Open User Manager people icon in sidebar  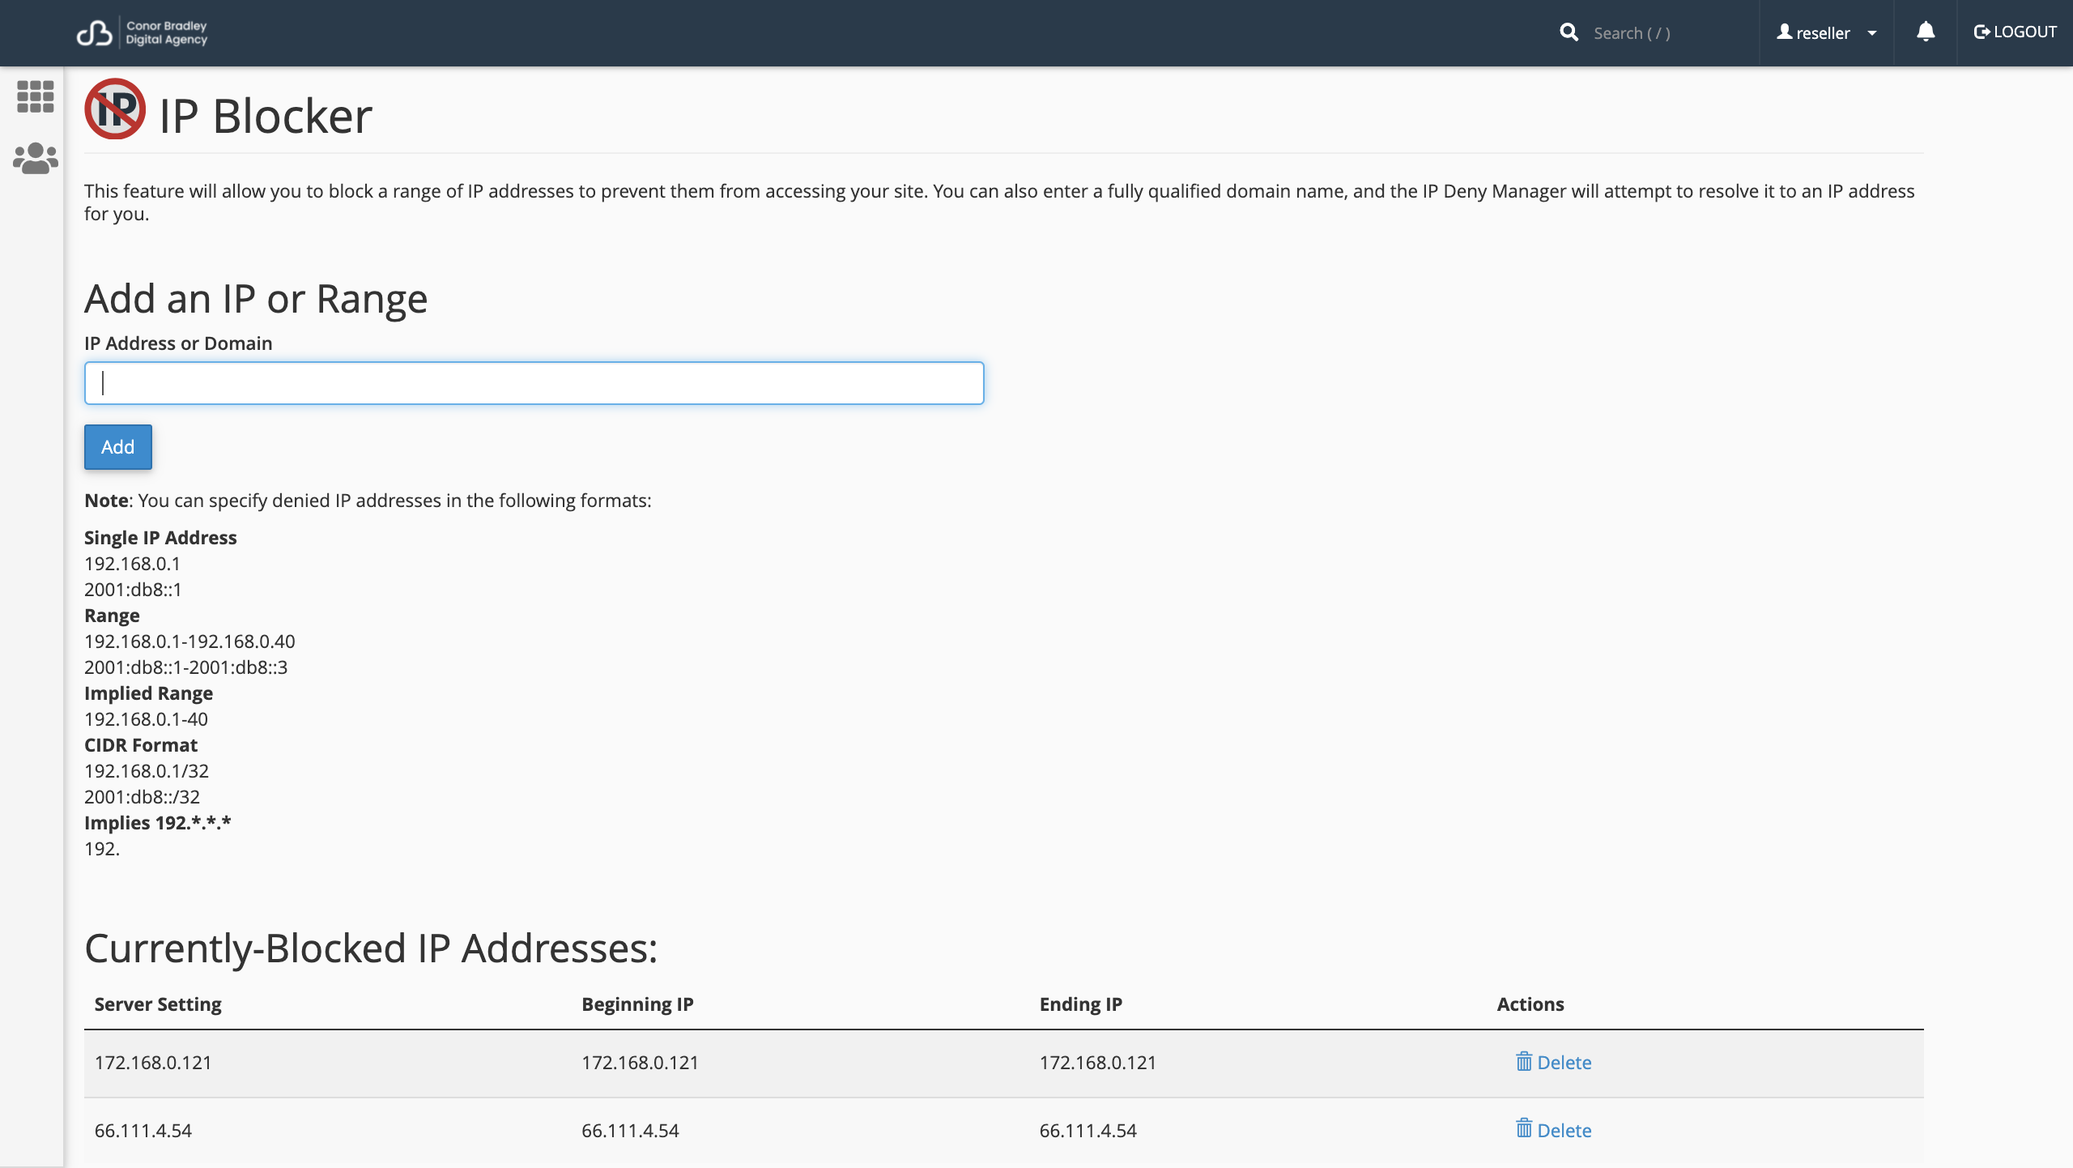pos(35,158)
